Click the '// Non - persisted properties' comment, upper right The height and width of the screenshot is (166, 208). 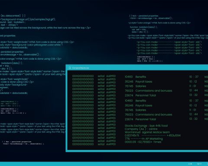point(143,16)
